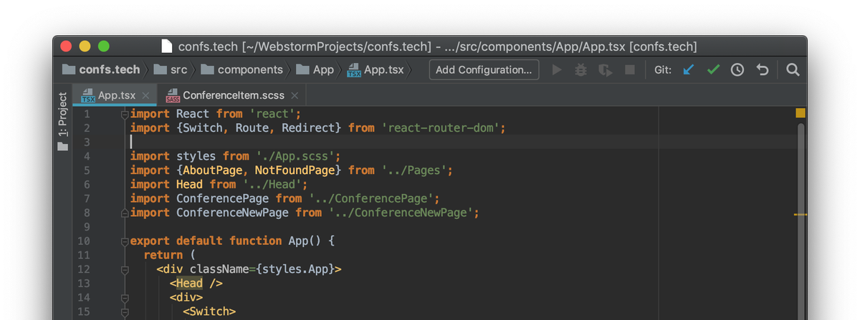Image resolution: width=860 pixels, height=320 pixels.
Task: Select src breadcrumb folder
Action: pos(171,69)
